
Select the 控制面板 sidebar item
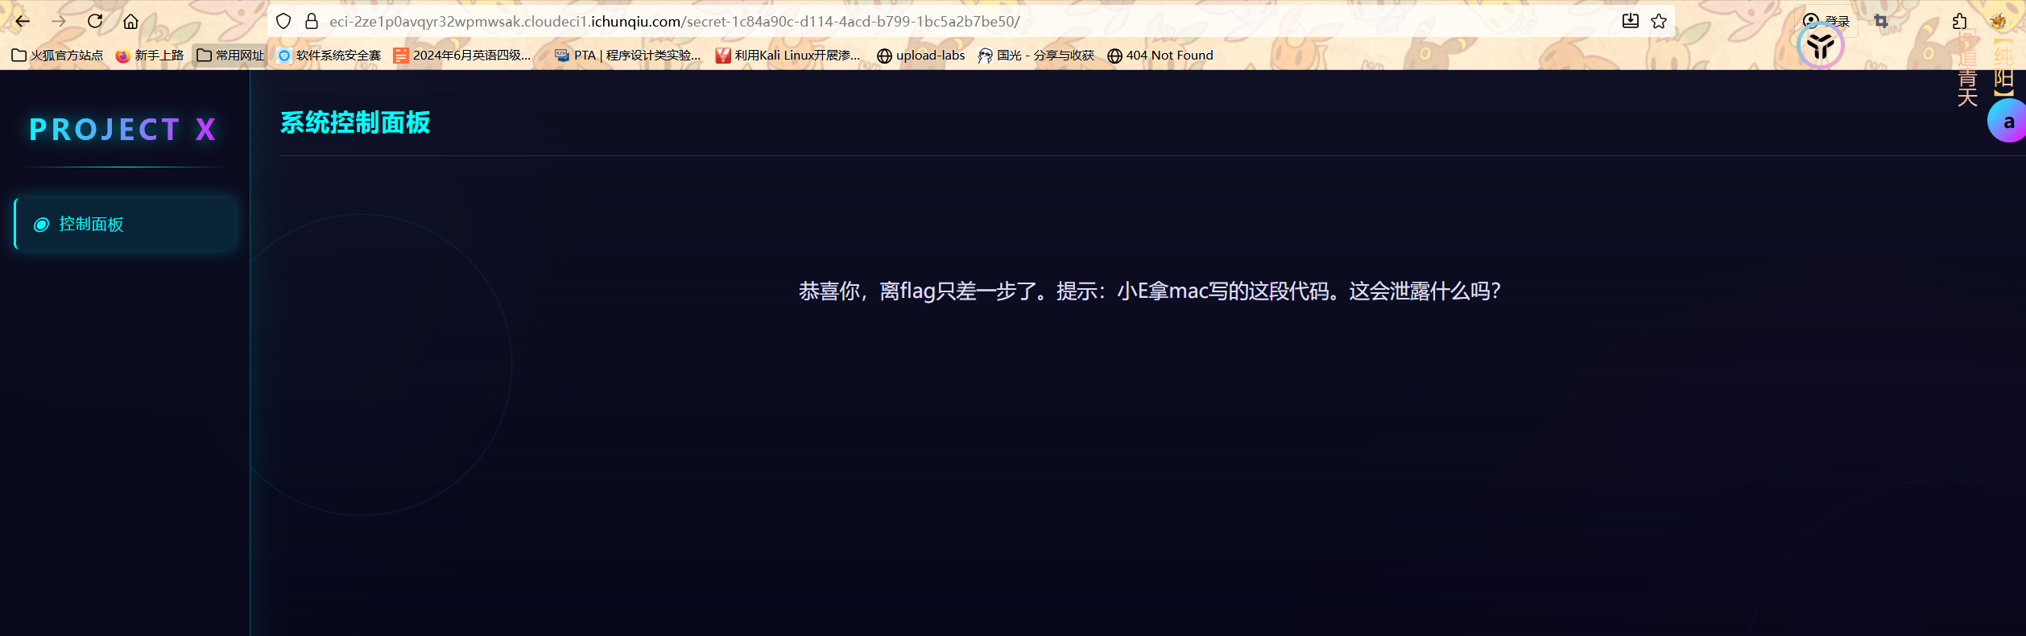tap(125, 224)
